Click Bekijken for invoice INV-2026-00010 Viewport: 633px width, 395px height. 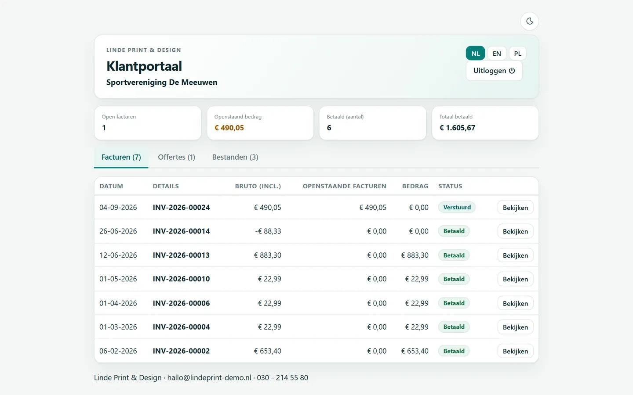pyautogui.click(x=515, y=279)
